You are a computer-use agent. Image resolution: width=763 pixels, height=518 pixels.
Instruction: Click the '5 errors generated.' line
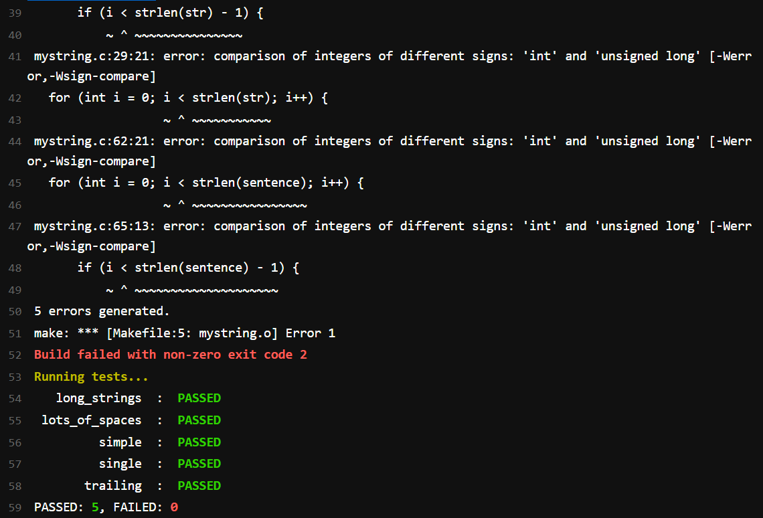click(x=102, y=311)
